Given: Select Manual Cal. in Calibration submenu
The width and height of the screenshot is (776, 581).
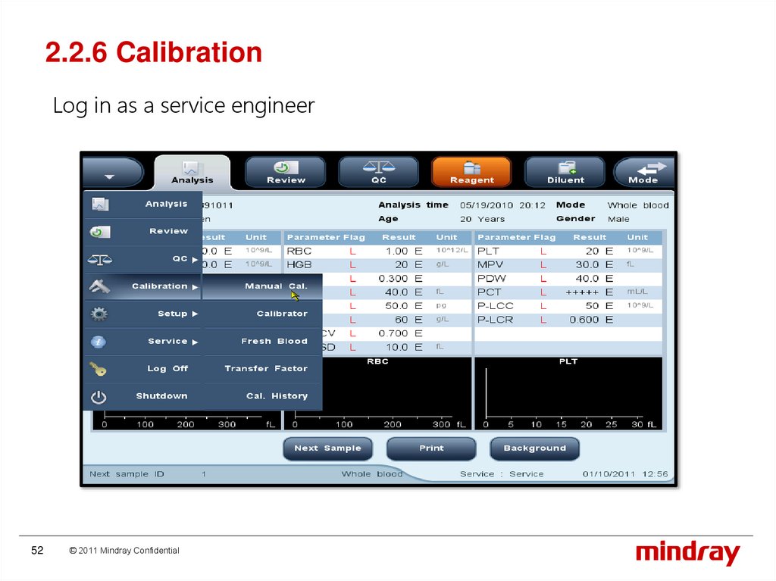Looking at the screenshot, I should (x=263, y=286).
